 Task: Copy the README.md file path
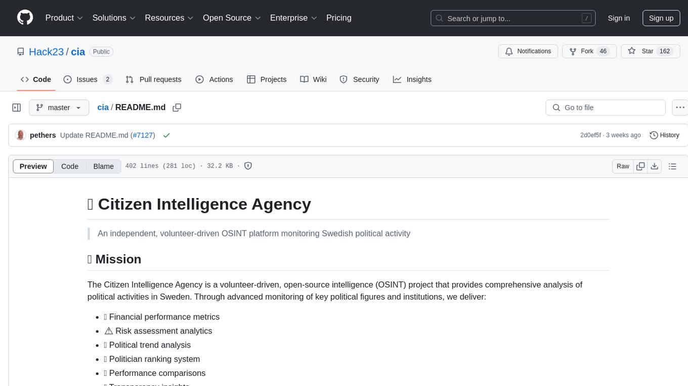point(177,108)
